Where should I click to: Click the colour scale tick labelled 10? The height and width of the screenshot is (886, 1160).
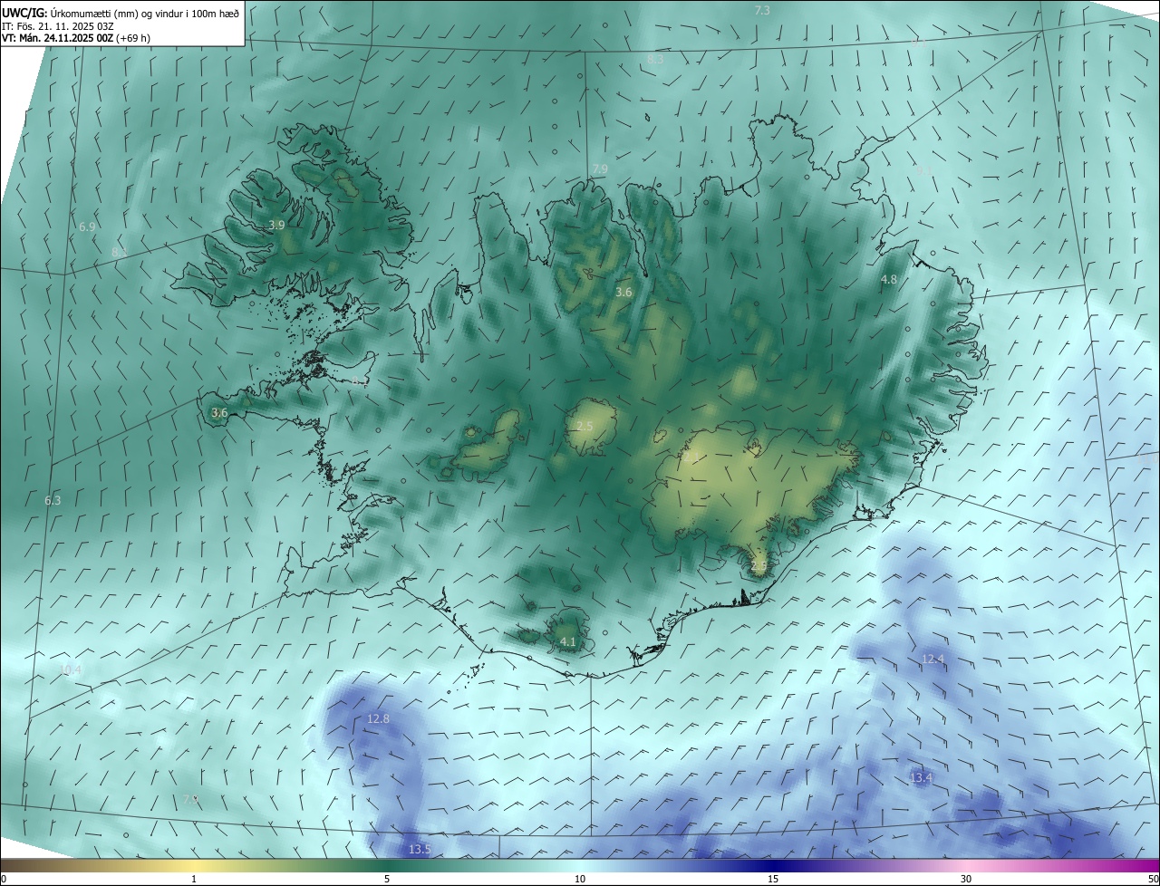[580, 879]
